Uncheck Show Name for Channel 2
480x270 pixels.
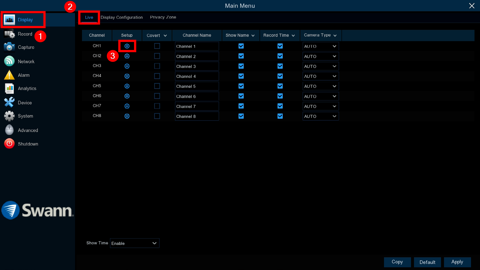[x=241, y=56]
